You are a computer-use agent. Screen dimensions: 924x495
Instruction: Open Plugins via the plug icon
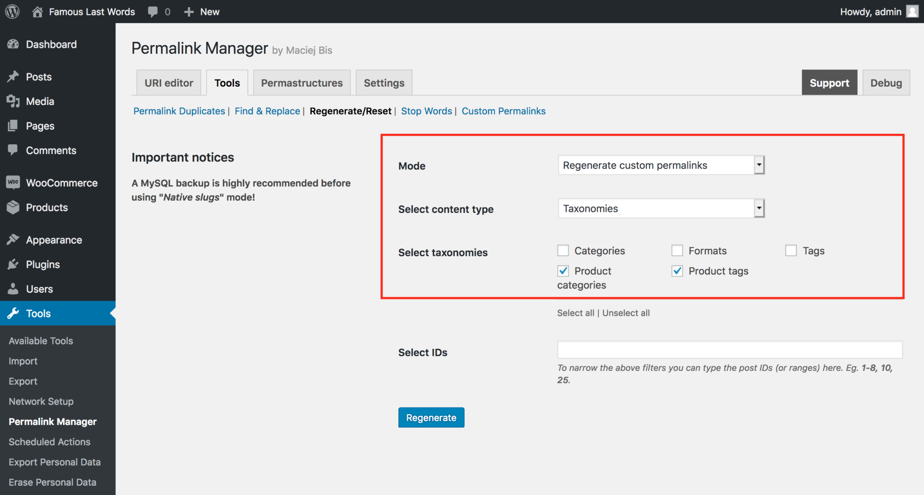[14, 264]
